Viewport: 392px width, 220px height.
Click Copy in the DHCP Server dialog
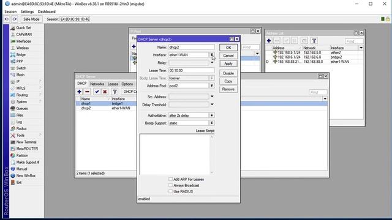point(228,81)
